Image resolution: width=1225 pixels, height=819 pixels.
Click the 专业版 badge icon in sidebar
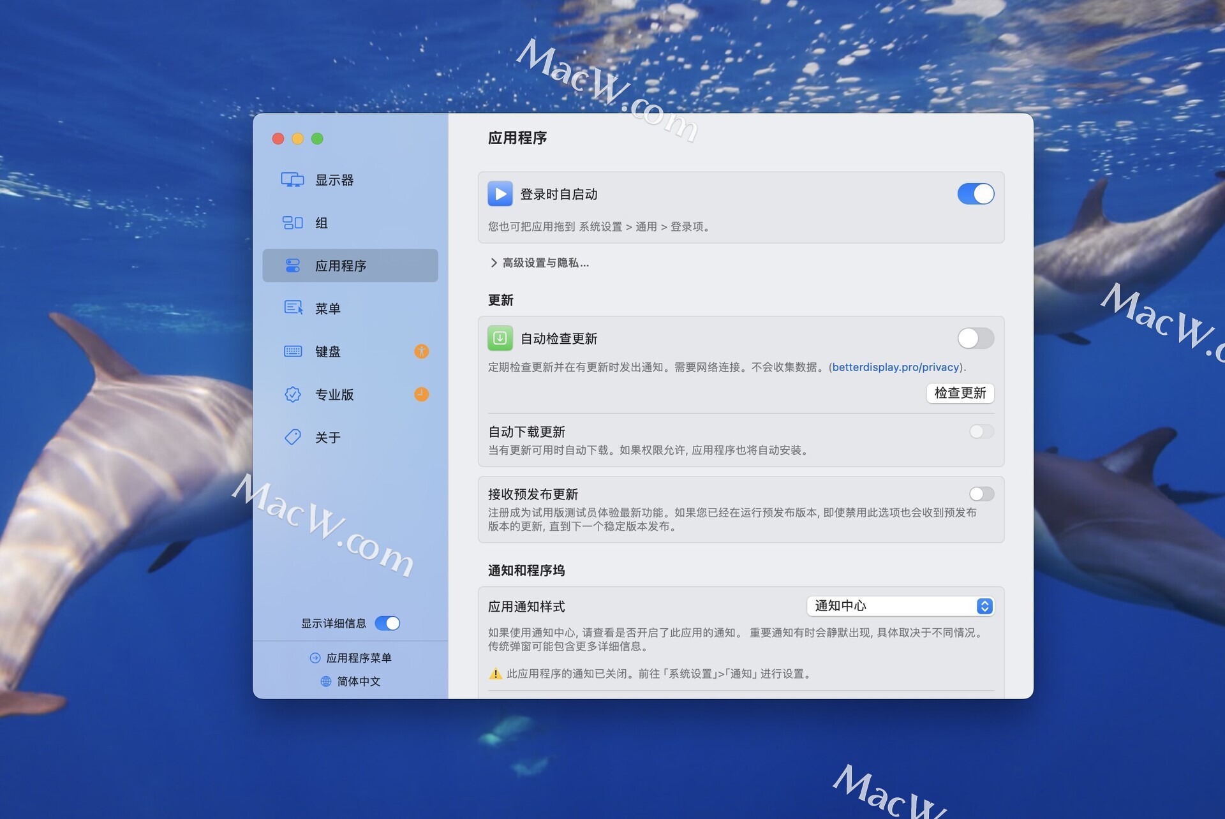point(293,394)
